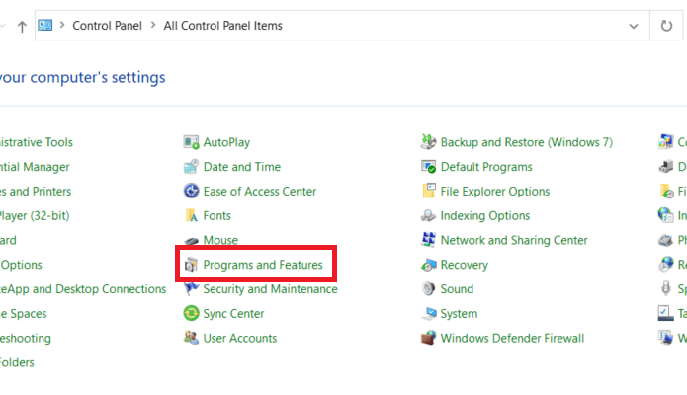Click the Fonts folder icon
This screenshot has width=687, height=395.
191,216
